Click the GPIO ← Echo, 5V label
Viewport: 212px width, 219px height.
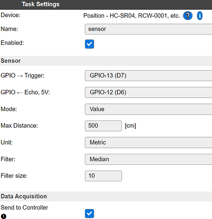click(25, 93)
